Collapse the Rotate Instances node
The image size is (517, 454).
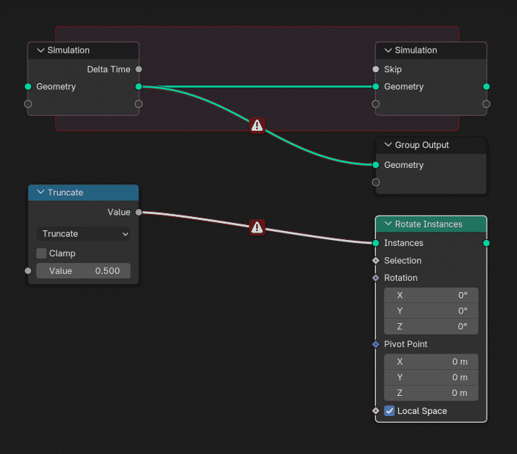click(x=388, y=224)
